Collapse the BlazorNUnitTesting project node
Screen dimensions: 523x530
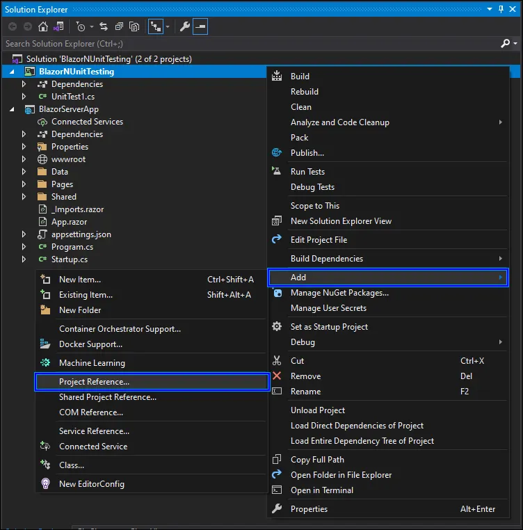[x=12, y=72]
